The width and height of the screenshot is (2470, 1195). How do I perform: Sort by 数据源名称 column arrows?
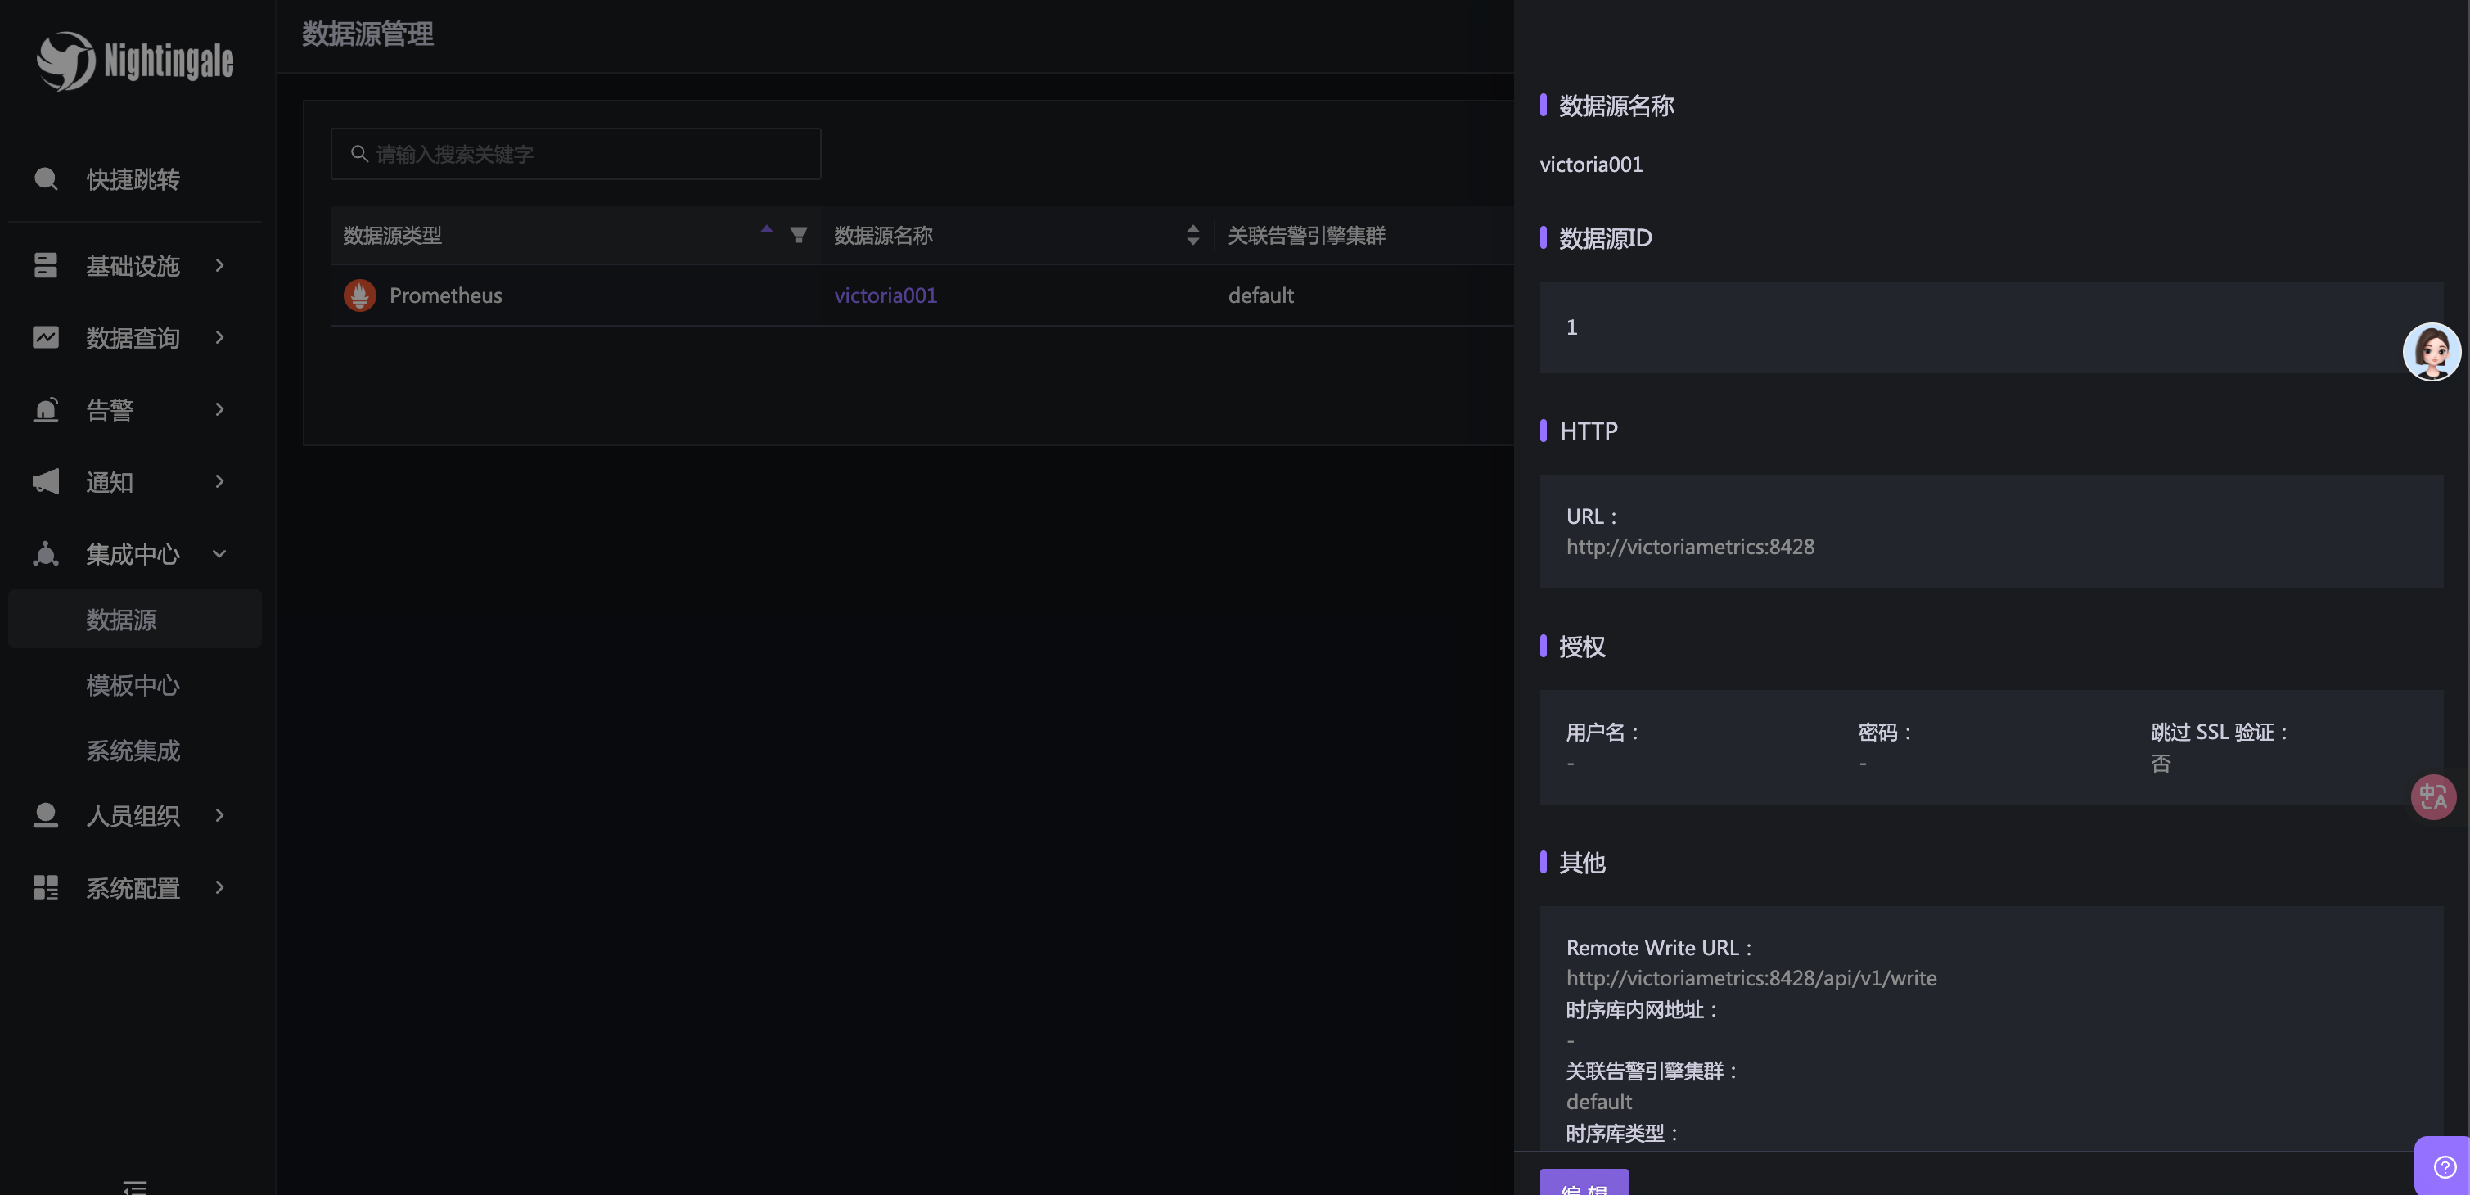1192,235
